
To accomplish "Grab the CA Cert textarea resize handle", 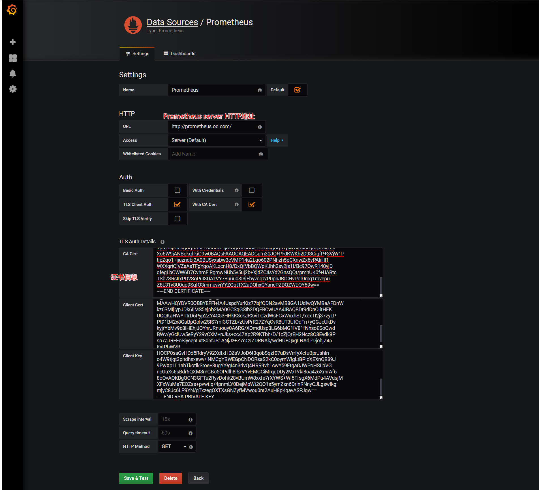I will (381, 296).
